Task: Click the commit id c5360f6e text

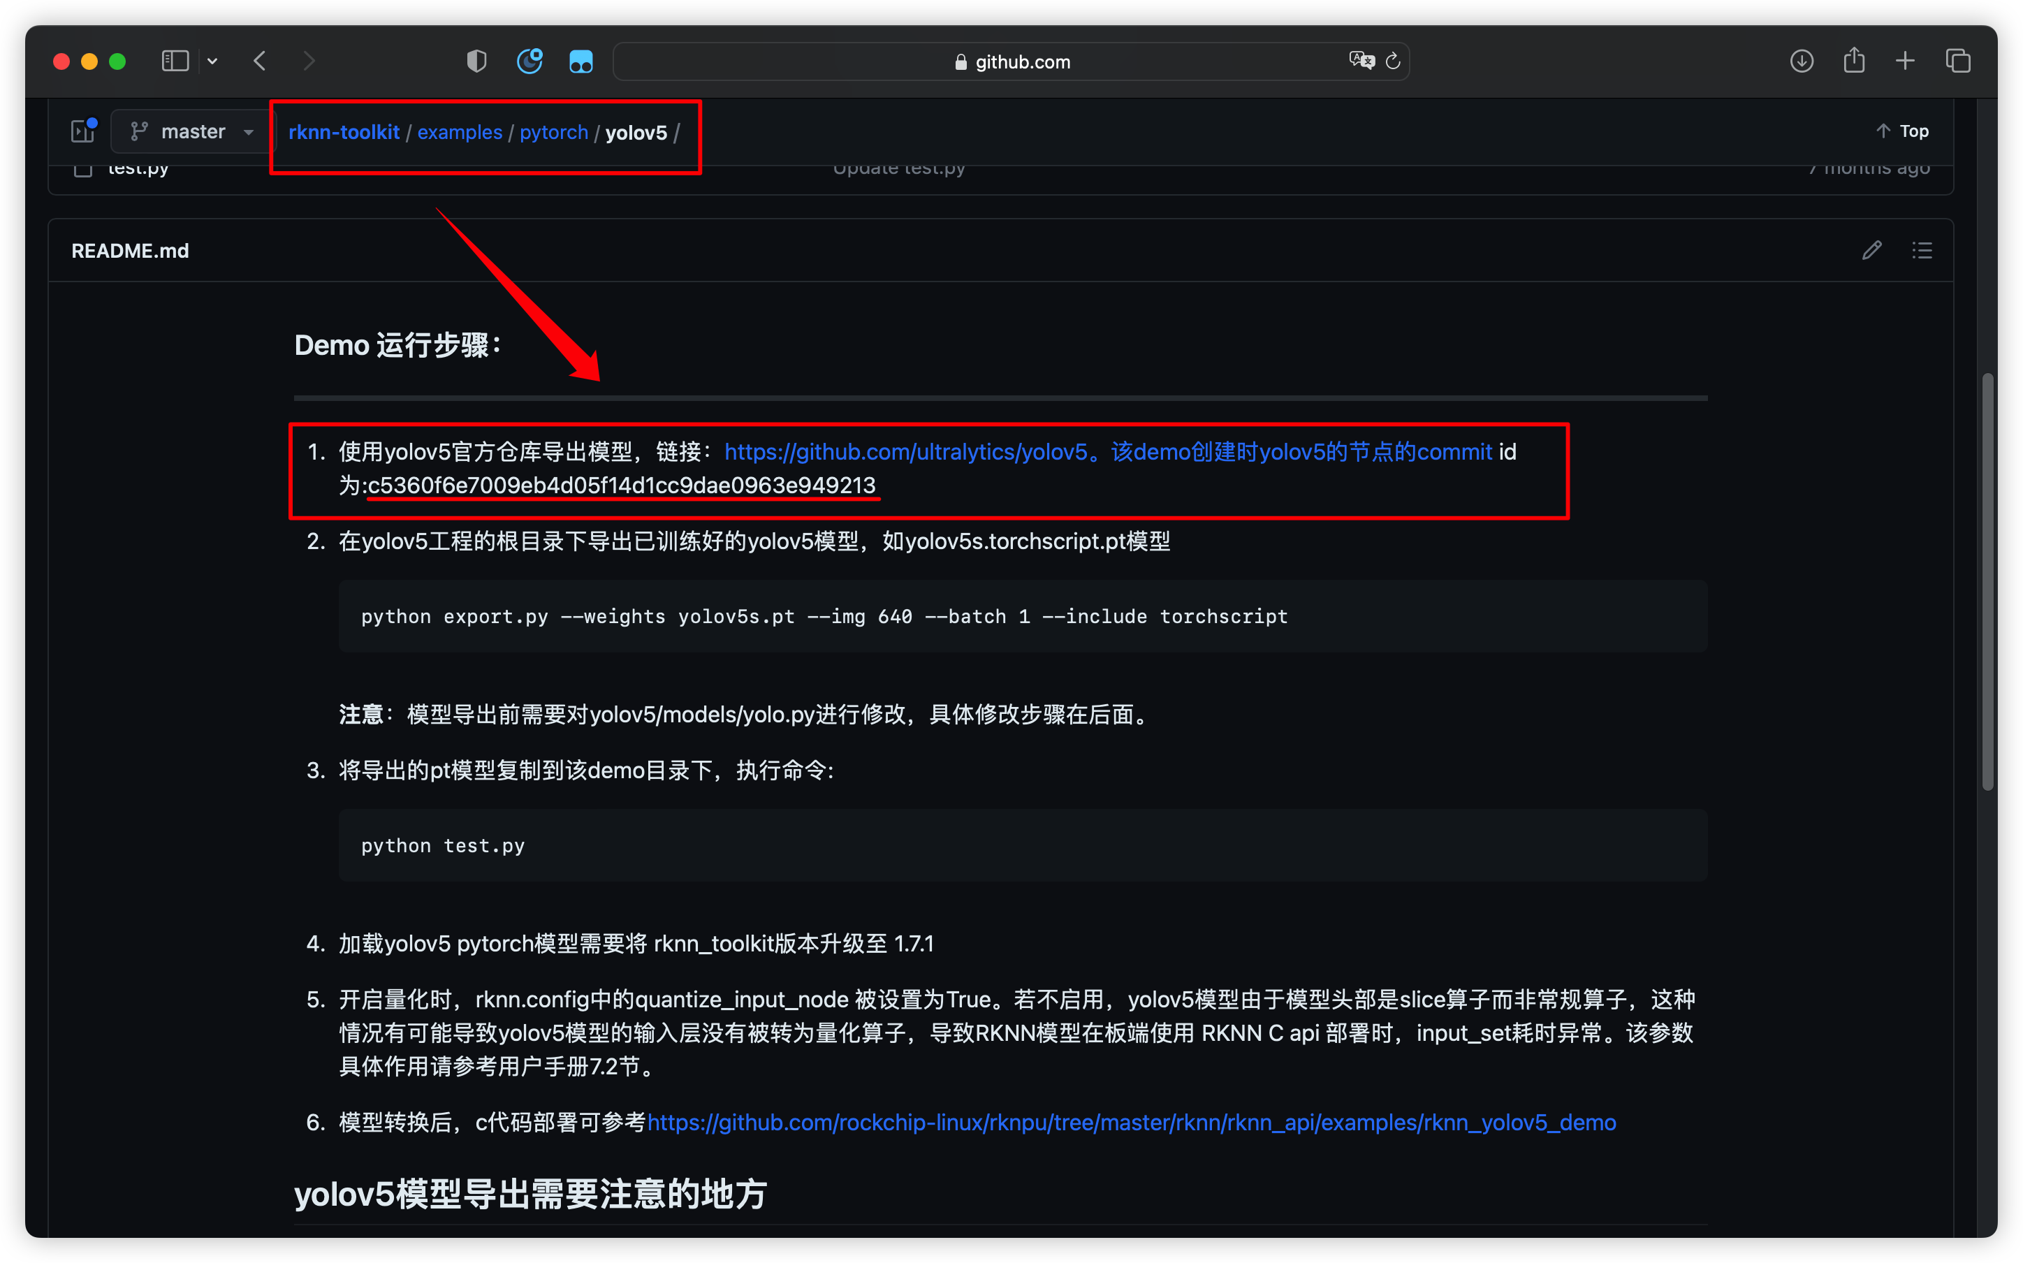Action: tap(622, 486)
